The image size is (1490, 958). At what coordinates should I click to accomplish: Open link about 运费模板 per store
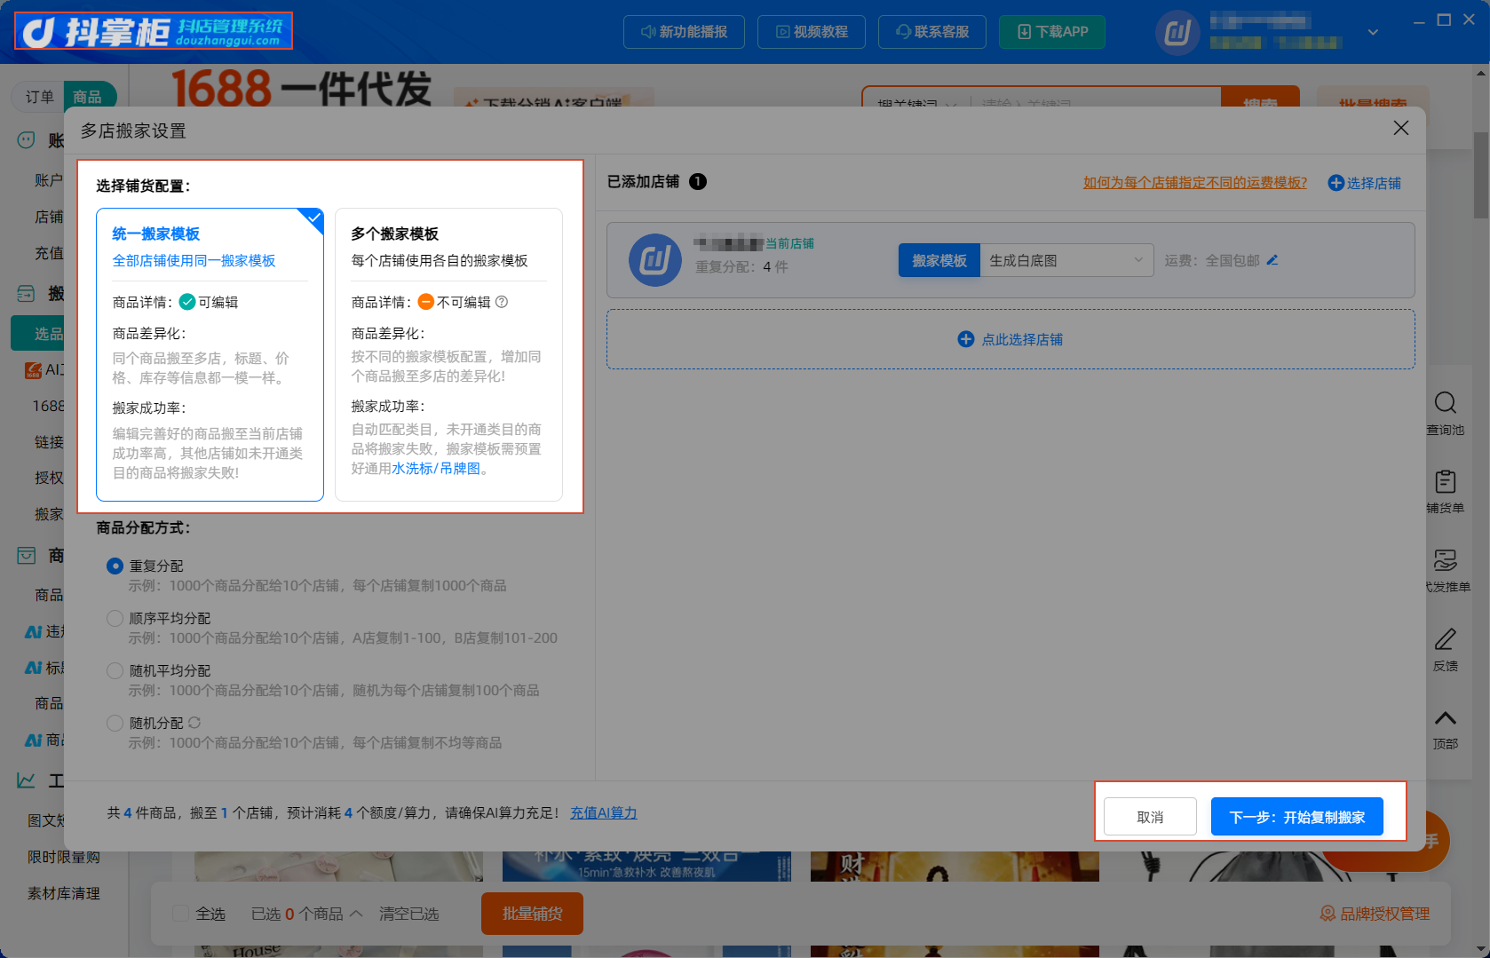click(1194, 182)
